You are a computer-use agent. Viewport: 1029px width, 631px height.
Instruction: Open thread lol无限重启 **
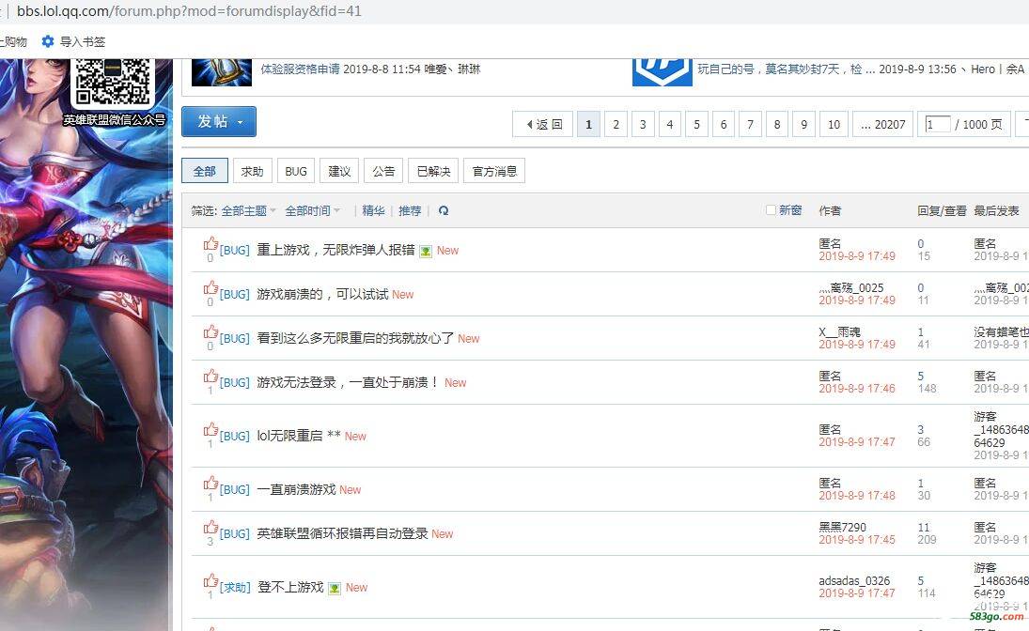click(x=299, y=436)
